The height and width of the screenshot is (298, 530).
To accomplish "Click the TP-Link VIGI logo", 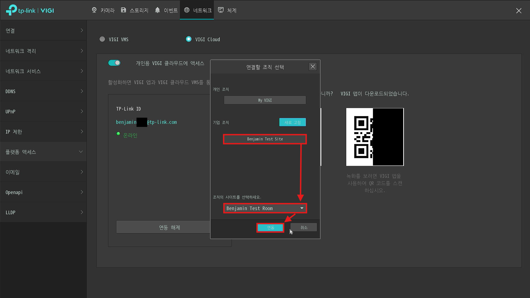I will 30,11.
